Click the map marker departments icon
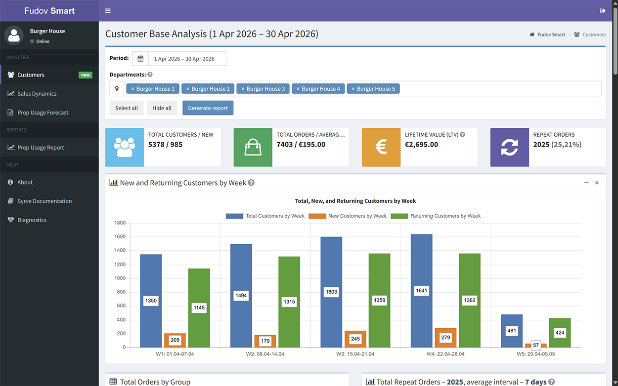The width and height of the screenshot is (618, 386). [117, 89]
